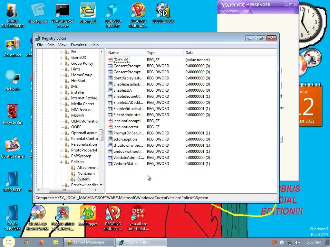Open the COCK CLEANER desktop icon
The width and height of the screenshot is (330, 247).
tap(13, 218)
